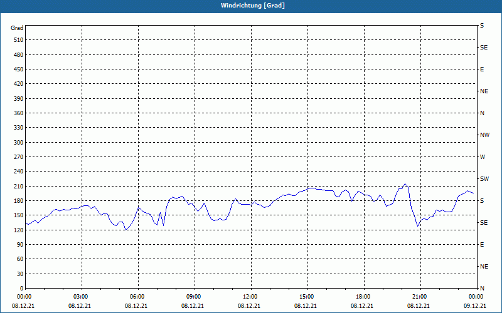This screenshot has height=313, width=502.
Task: Choose the '300' degree axis label
Action: coord(19,143)
